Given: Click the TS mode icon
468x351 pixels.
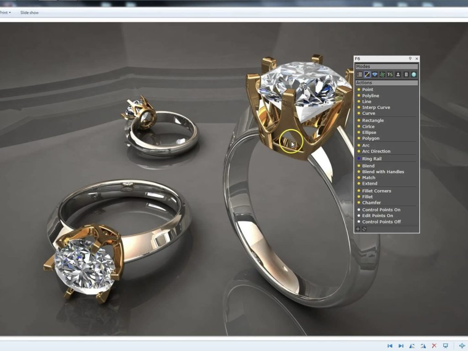Looking at the screenshot, I should pyautogui.click(x=390, y=74).
